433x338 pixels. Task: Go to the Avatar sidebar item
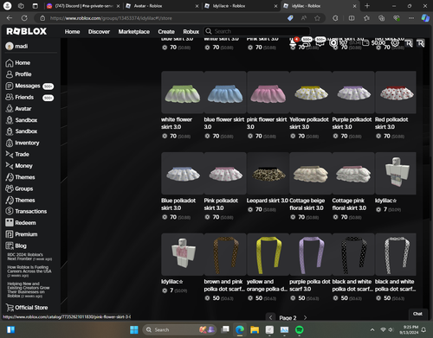[x=18, y=109]
